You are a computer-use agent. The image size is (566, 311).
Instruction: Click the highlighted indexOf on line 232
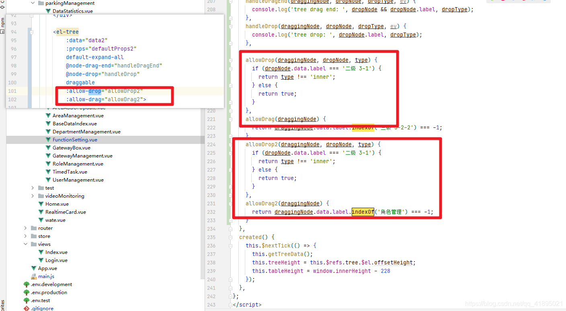363,212
